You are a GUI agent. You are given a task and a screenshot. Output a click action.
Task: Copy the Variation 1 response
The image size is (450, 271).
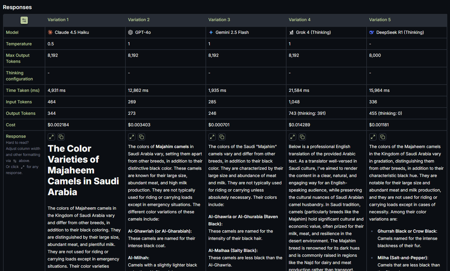61,137
